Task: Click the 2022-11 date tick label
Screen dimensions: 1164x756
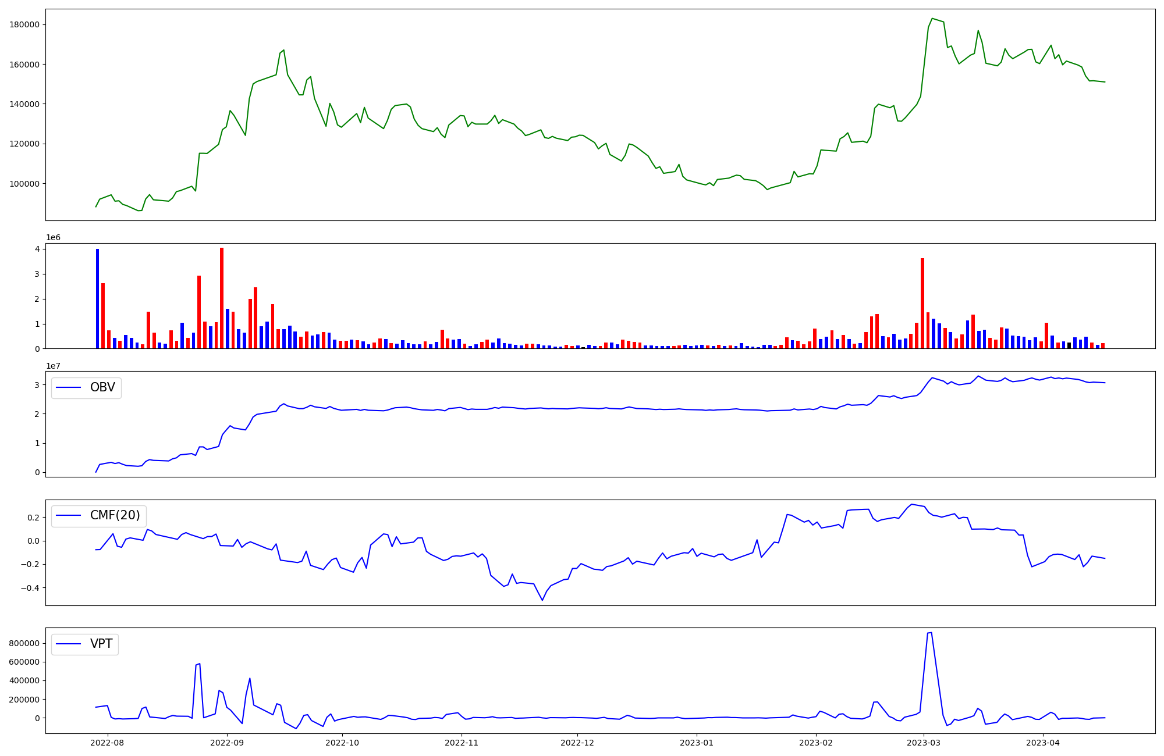Action: click(x=461, y=743)
